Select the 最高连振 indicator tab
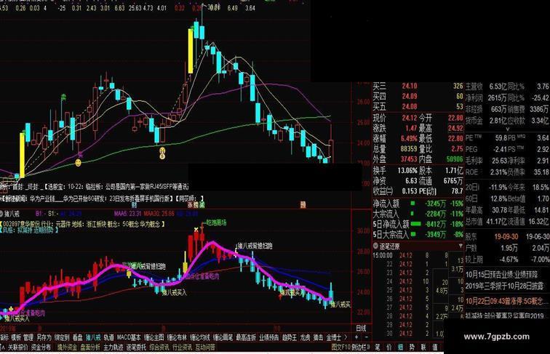Image resolution: width=550 pixels, height=354 pixels. [x=246, y=337]
